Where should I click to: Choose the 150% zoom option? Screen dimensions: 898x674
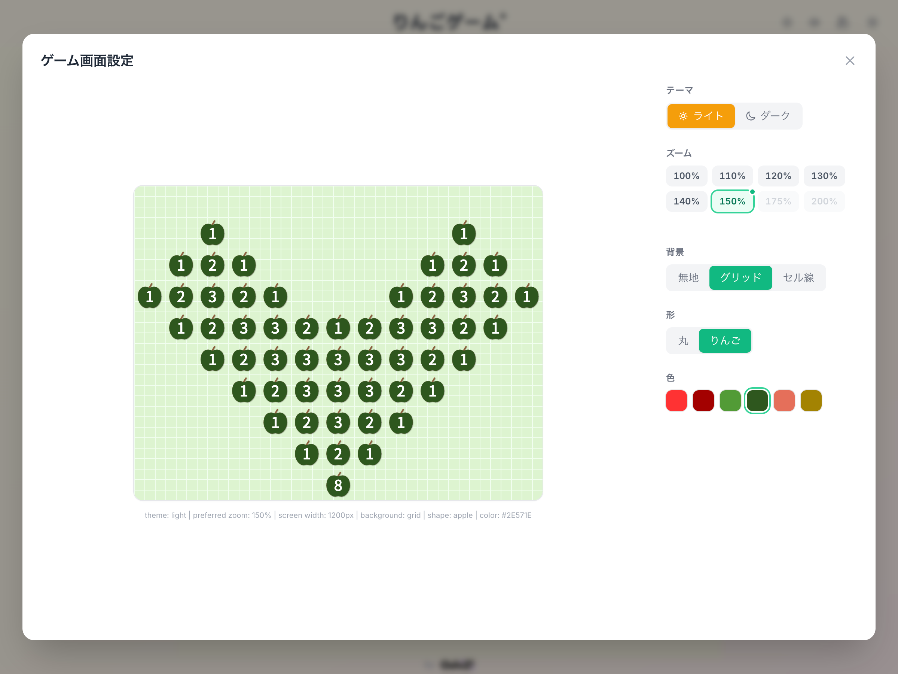point(732,201)
